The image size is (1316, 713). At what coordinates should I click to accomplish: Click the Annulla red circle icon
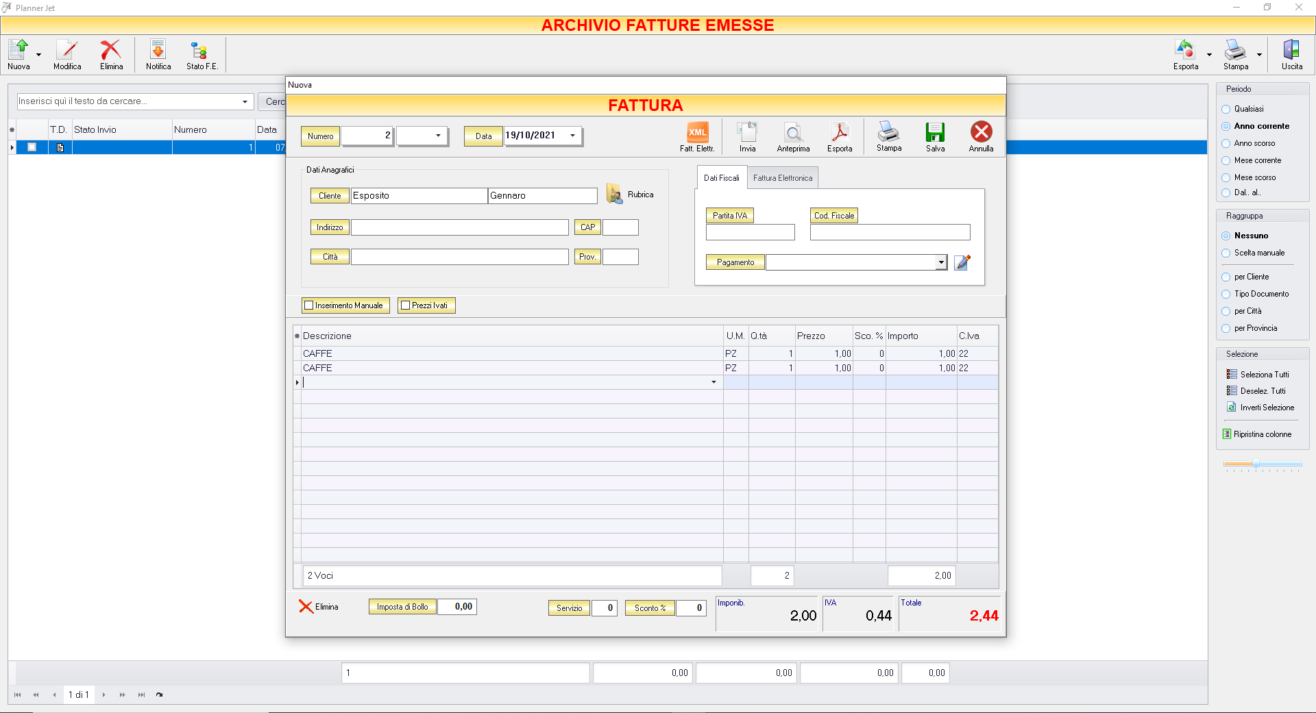coord(981,132)
